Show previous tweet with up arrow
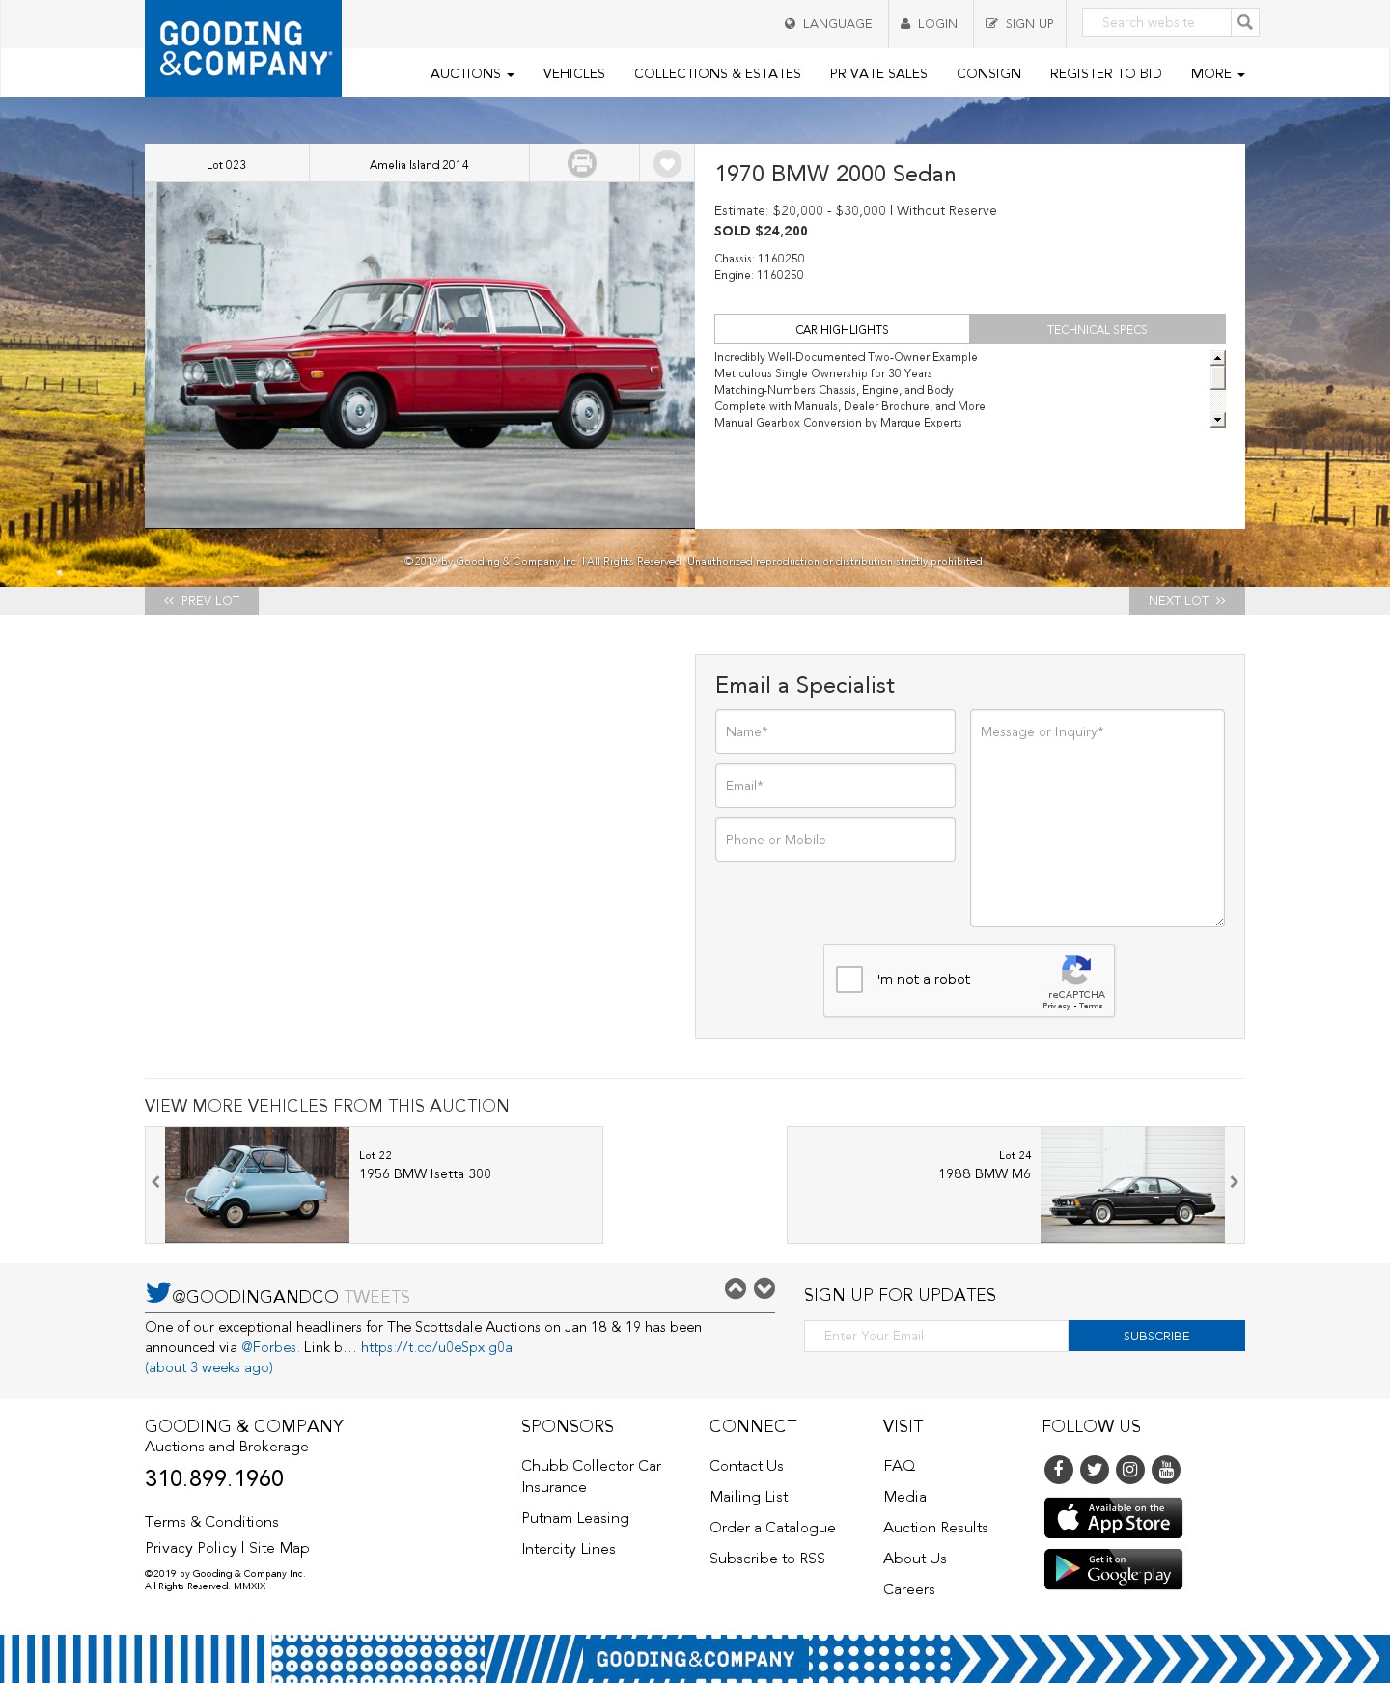 tap(736, 1288)
